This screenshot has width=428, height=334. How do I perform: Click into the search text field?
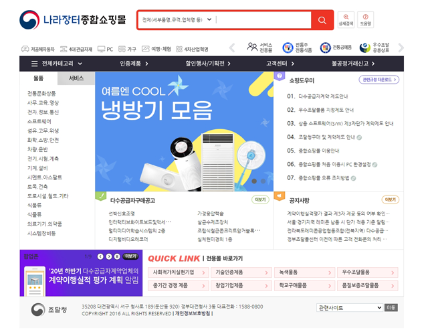pos(263,19)
